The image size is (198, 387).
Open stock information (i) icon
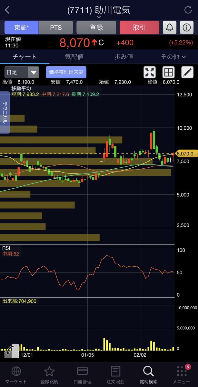click(186, 27)
